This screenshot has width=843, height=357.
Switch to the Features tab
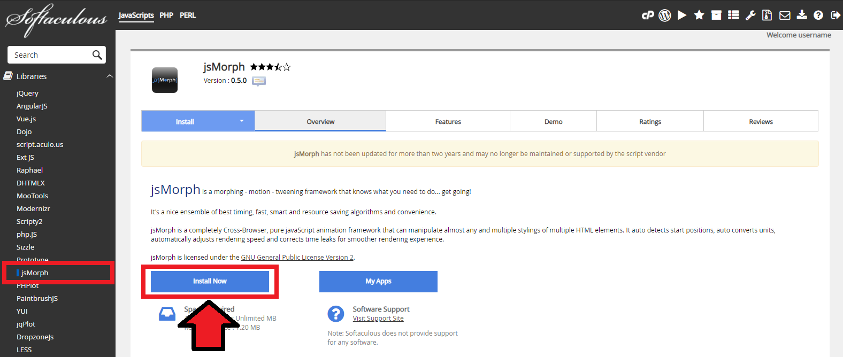pos(448,122)
